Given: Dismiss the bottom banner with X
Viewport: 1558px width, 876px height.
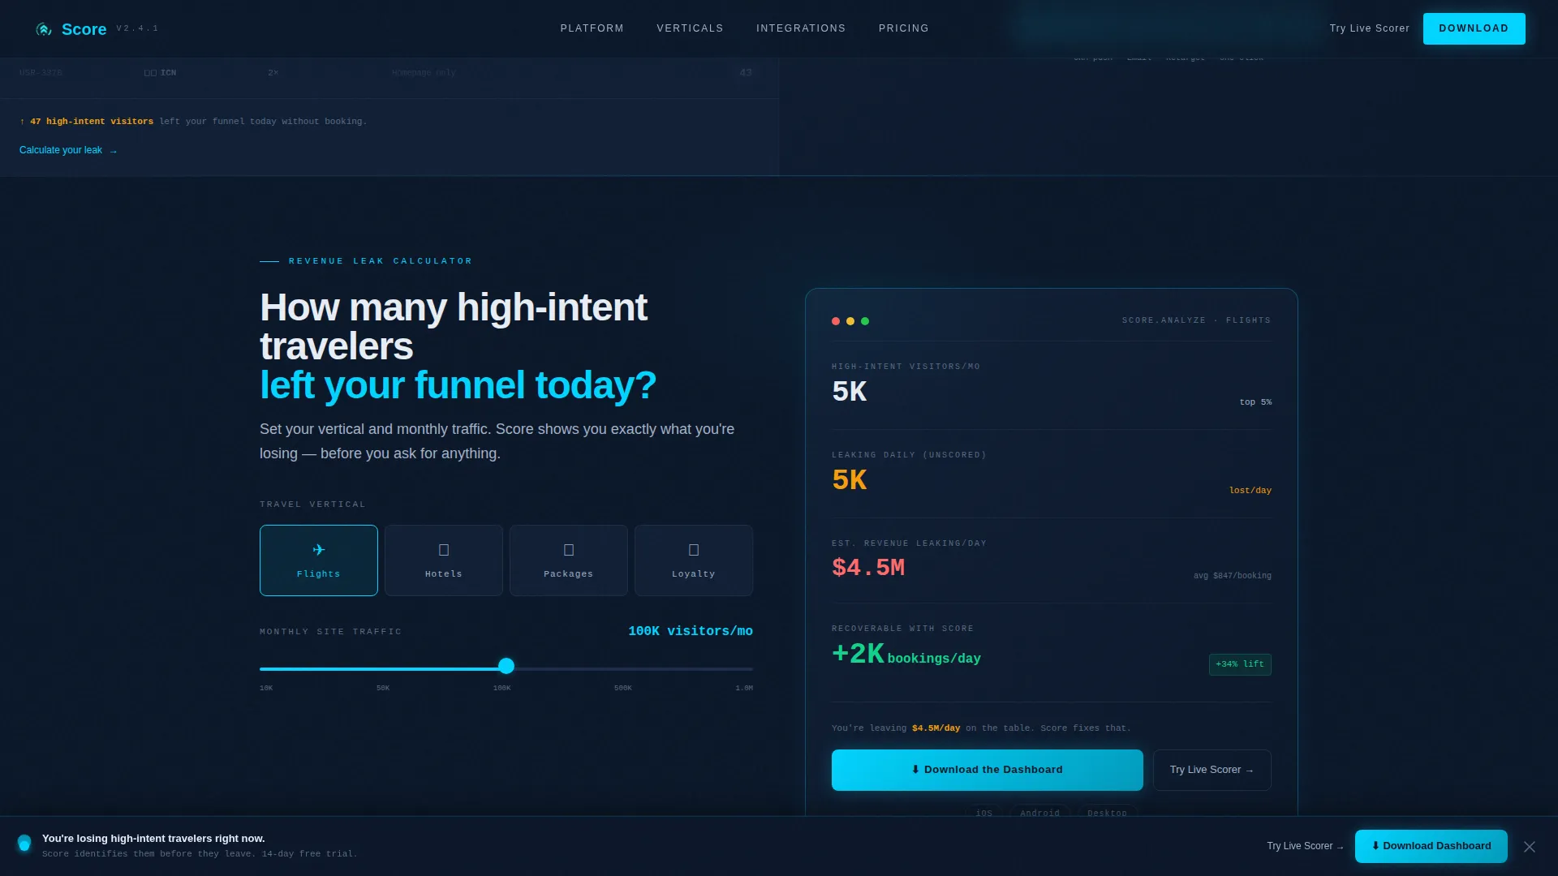Looking at the screenshot, I should 1530,847.
